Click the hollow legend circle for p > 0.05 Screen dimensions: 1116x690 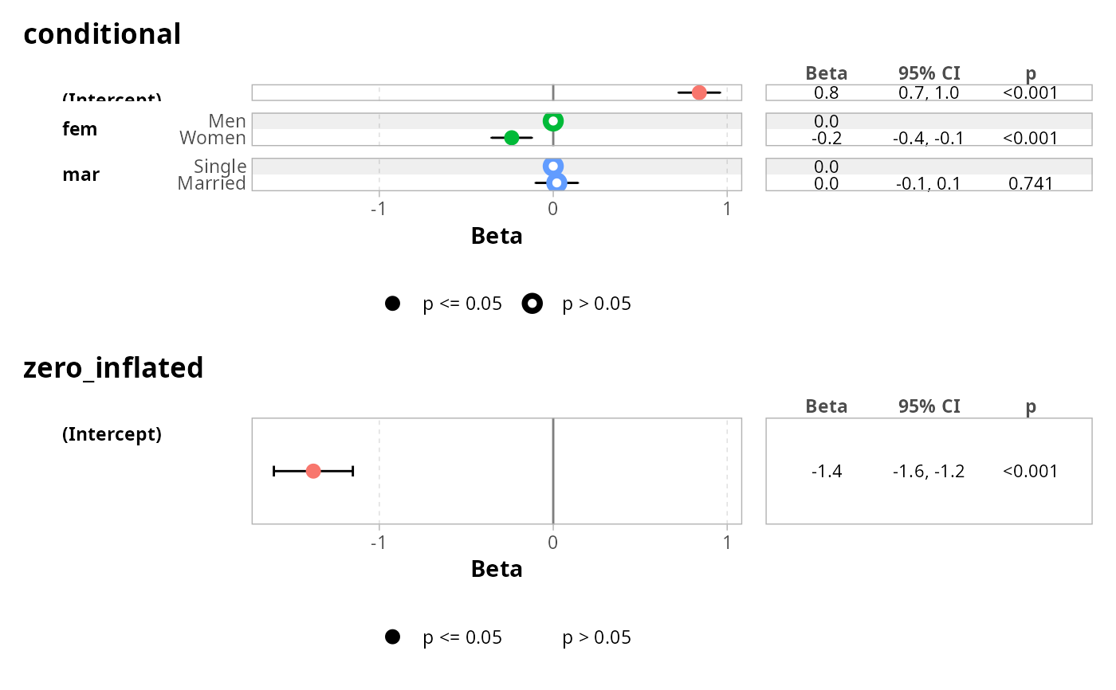532,304
